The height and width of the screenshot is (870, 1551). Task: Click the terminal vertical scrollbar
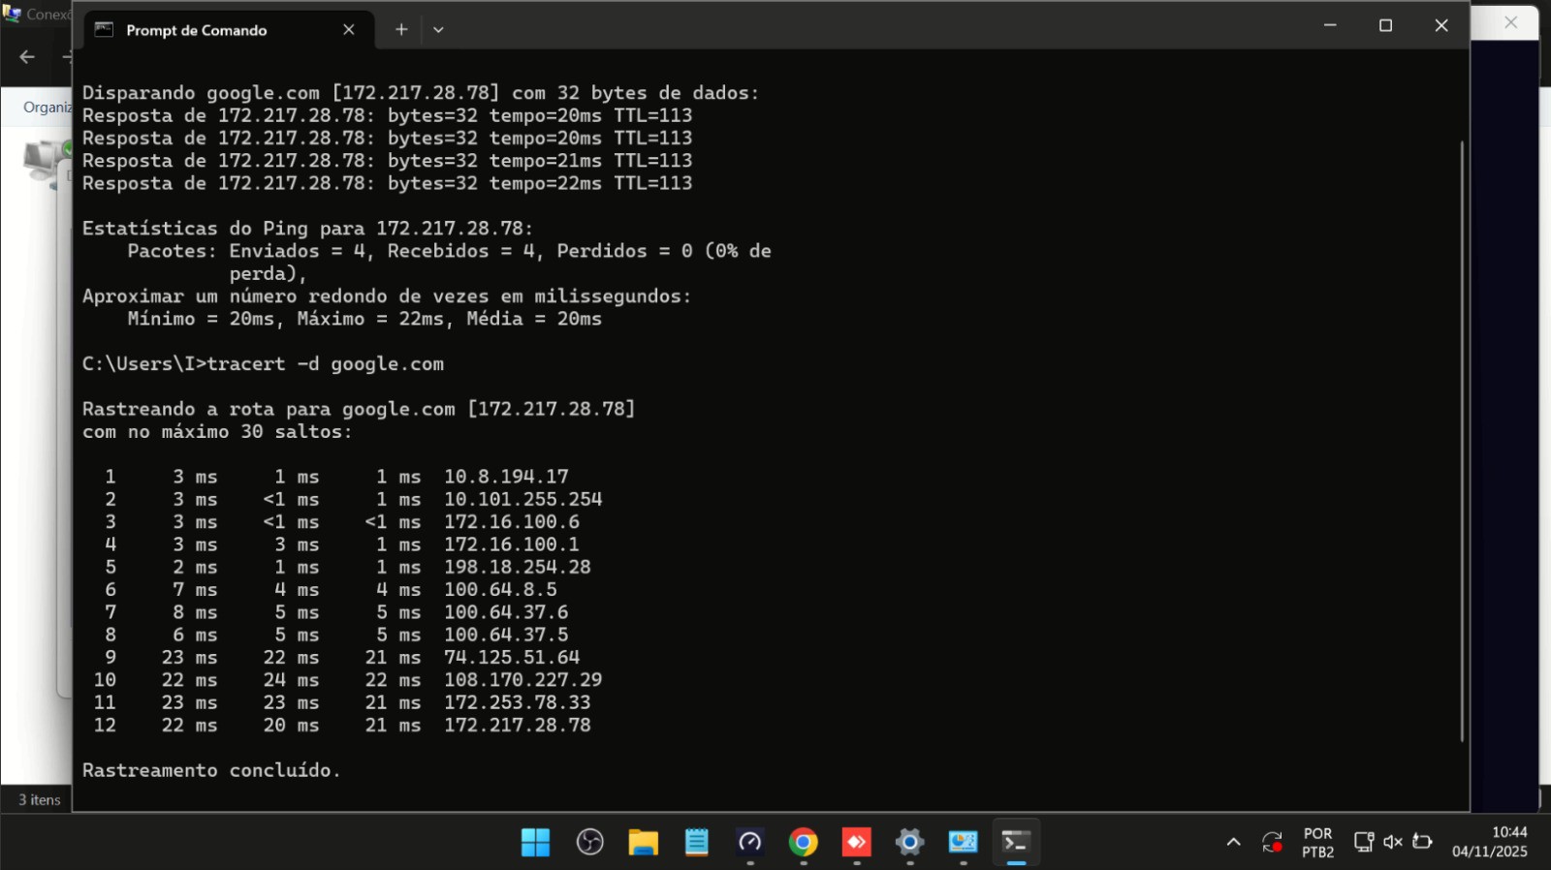pos(1461,441)
